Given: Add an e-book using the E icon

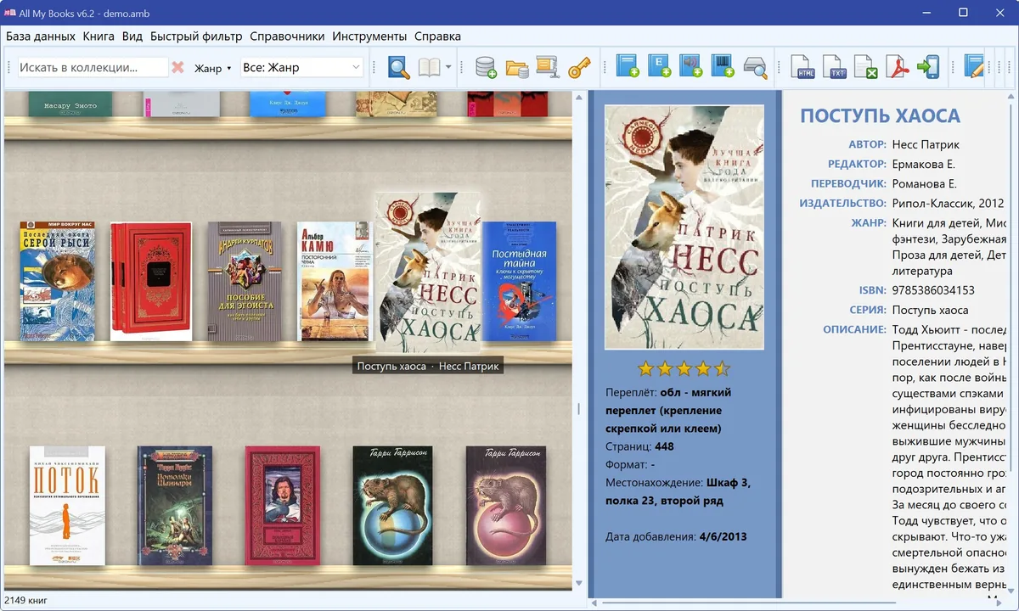Looking at the screenshot, I should (659, 67).
